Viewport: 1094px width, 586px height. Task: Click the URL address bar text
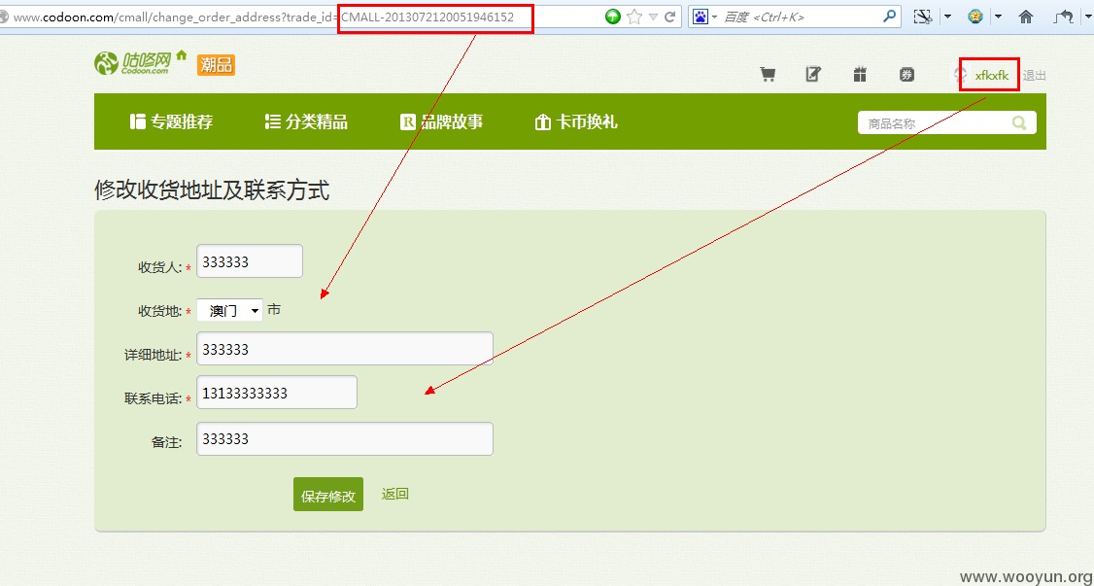(263, 17)
